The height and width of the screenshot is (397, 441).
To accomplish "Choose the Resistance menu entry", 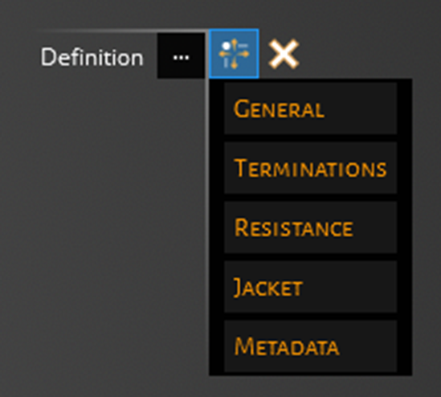I will [311, 227].
